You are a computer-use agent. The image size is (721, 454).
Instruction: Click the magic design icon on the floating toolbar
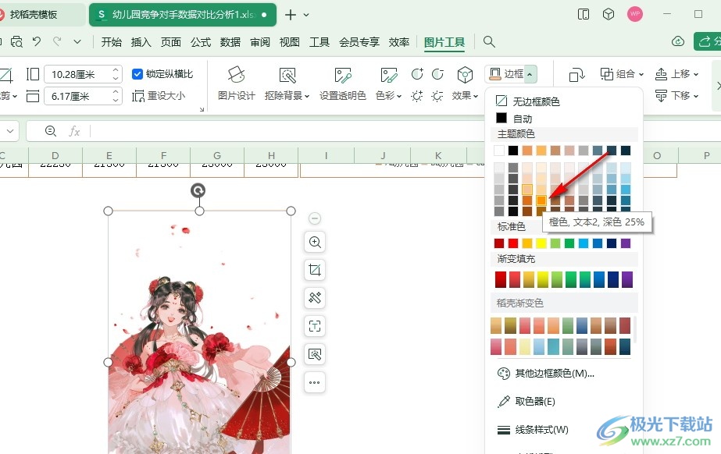(x=315, y=298)
